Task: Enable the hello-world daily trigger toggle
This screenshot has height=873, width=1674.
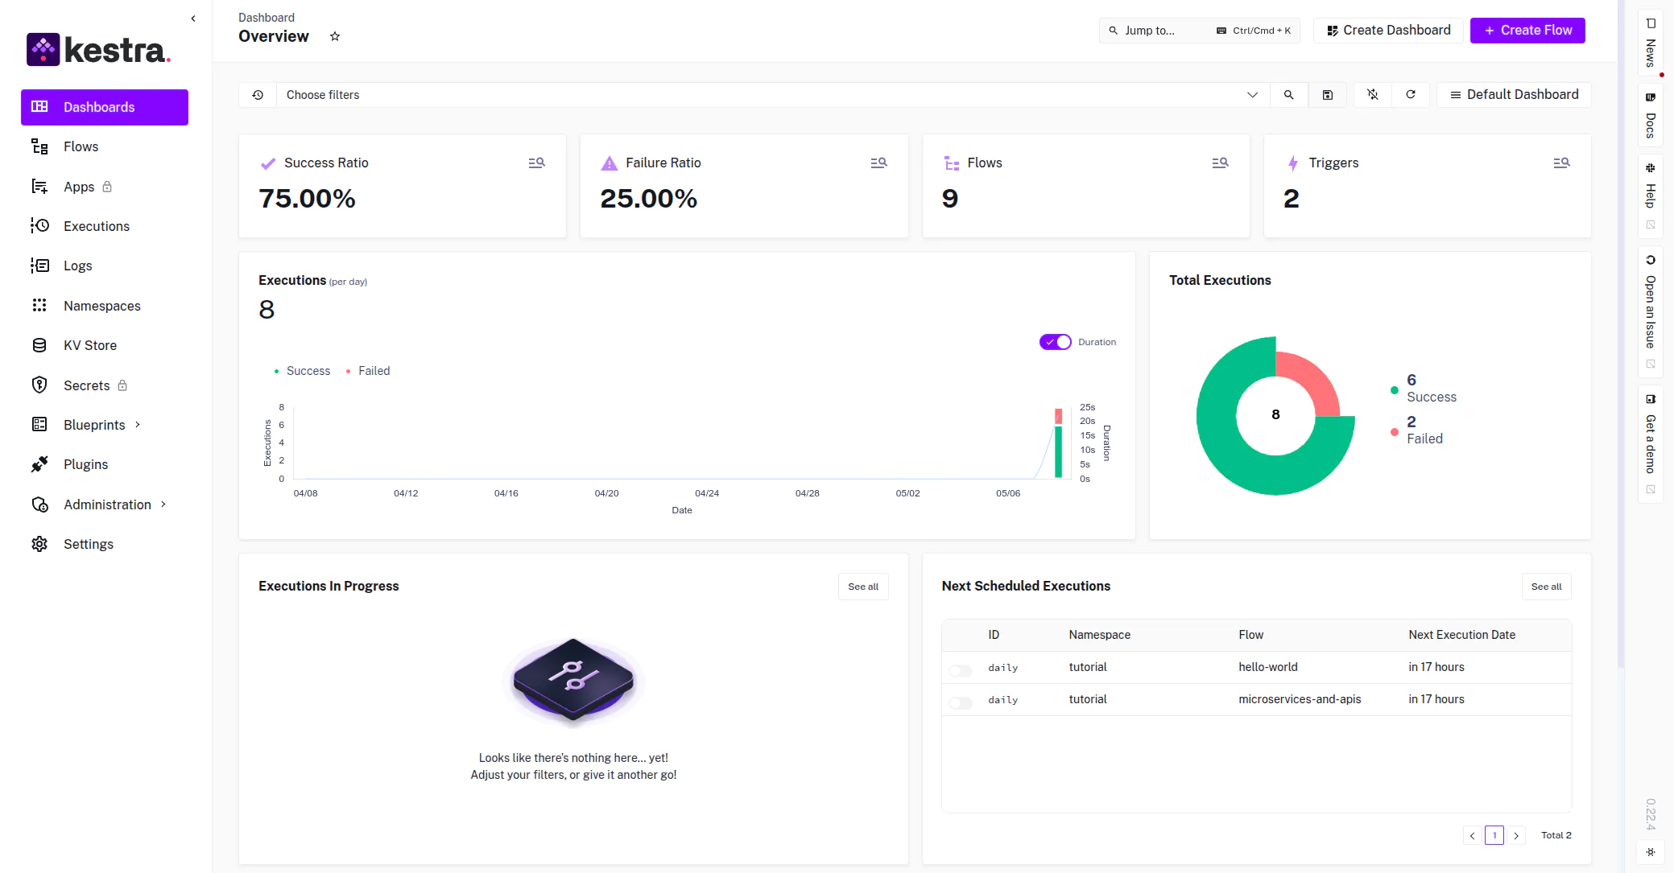Action: pyautogui.click(x=961, y=670)
